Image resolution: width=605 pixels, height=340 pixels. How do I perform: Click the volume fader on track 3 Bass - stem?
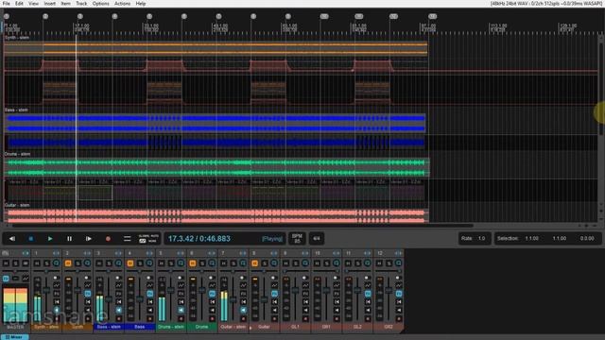pyautogui.click(x=109, y=299)
